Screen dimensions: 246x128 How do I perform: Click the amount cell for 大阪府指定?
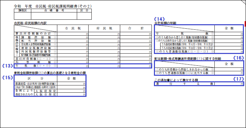click(x=71, y=91)
